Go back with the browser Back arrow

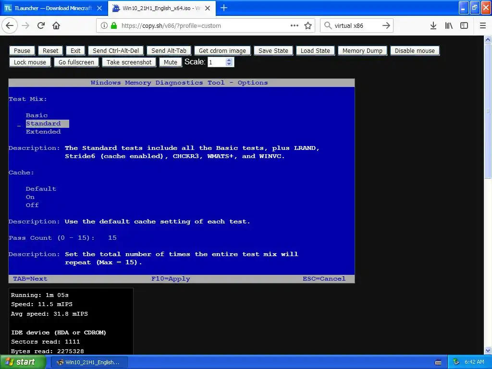click(x=10, y=26)
